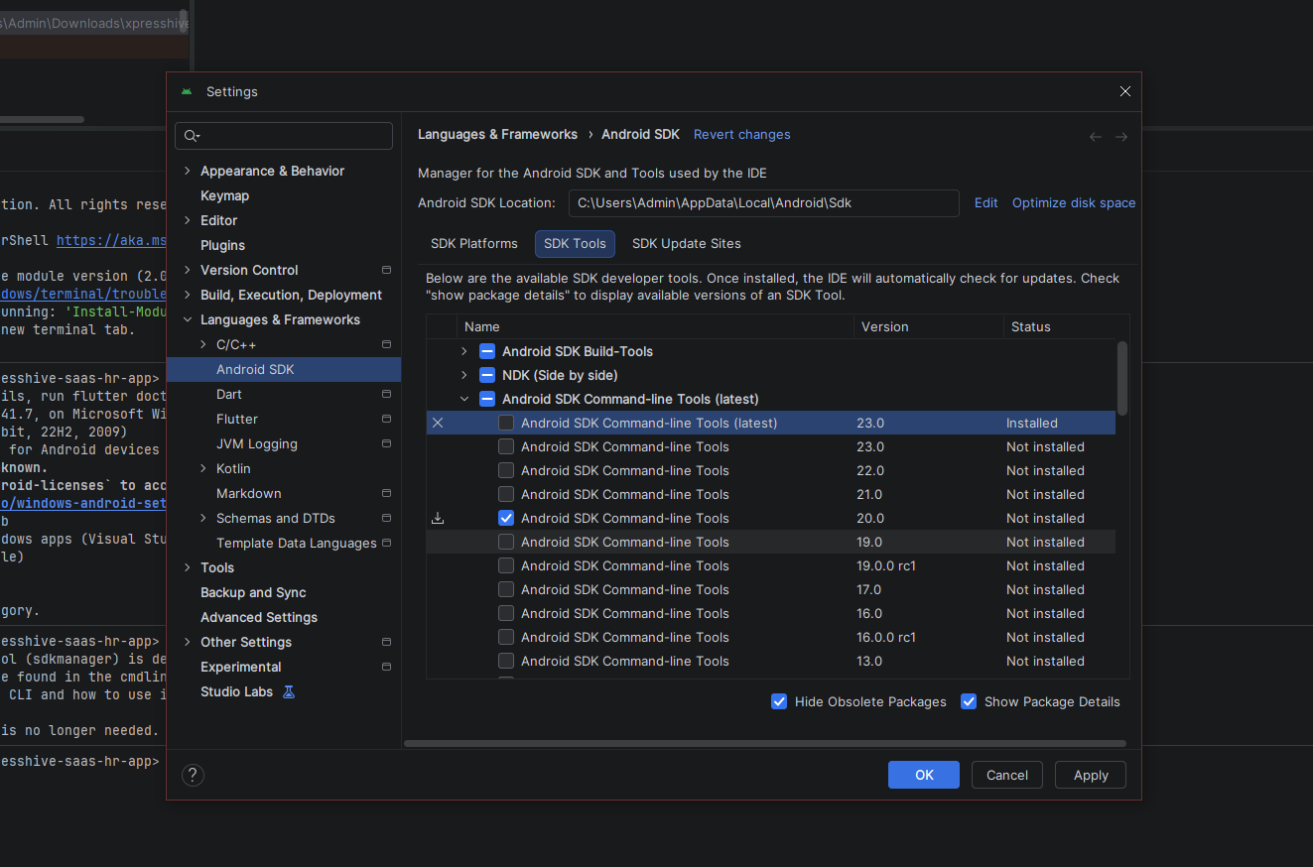Click the X uninstall mark beside version 23.0 latest

[x=438, y=423]
